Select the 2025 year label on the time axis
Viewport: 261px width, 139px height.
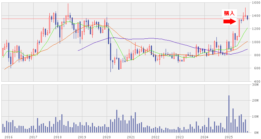point(229,137)
